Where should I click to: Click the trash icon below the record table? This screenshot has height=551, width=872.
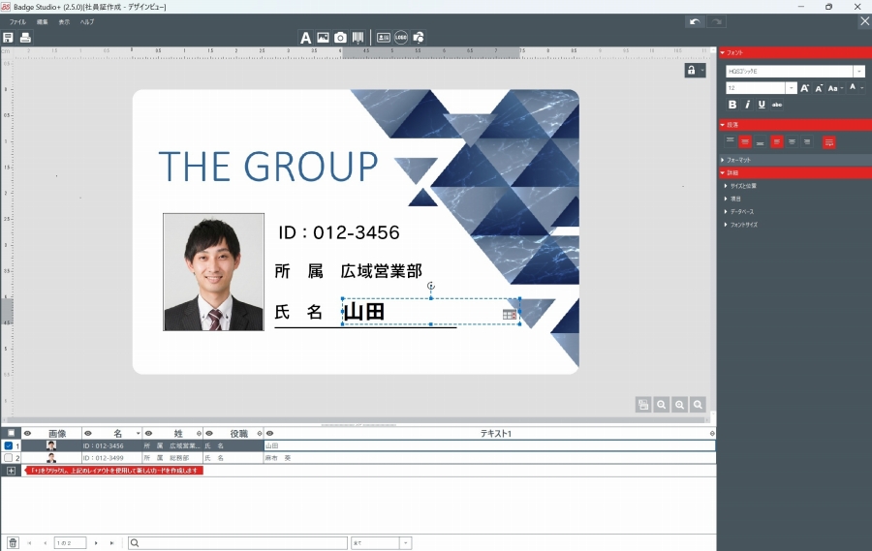click(13, 543)
